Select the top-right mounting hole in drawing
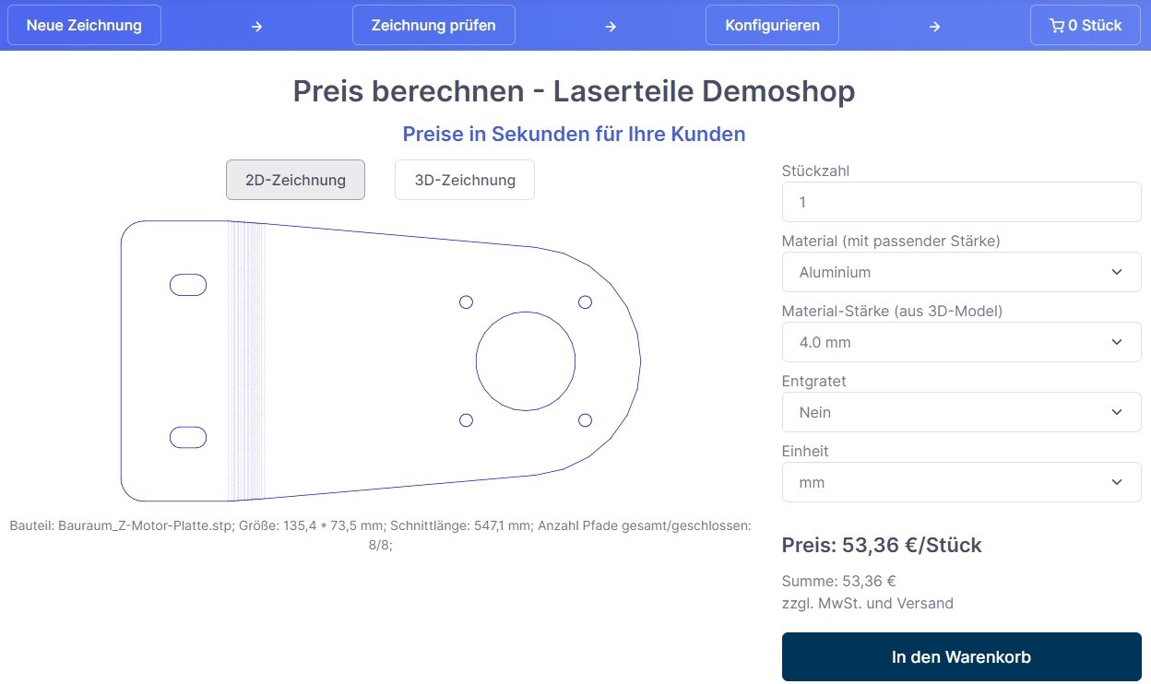 (585, 302)
